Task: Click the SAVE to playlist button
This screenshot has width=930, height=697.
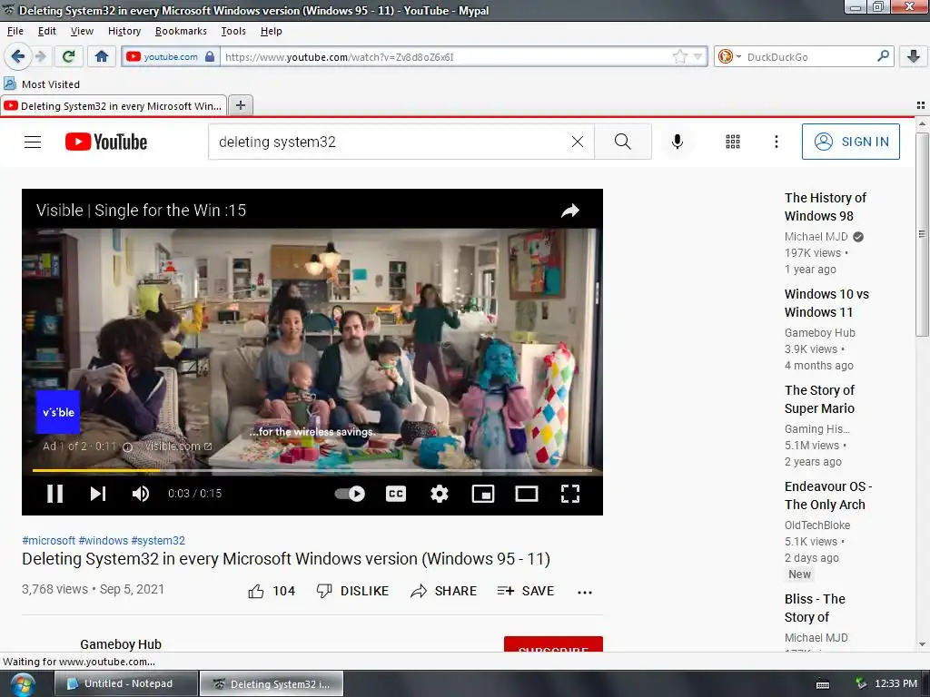Action: [x=526, y=591]
